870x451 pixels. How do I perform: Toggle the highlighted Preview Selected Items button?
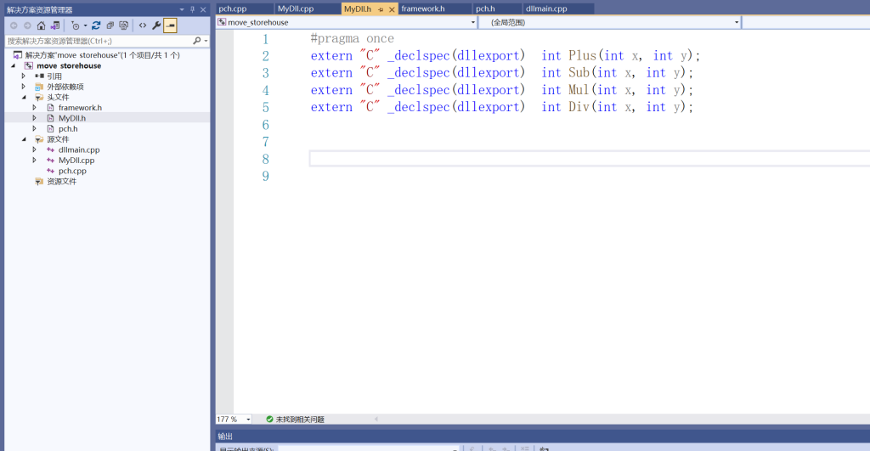[x=170, y=25]
